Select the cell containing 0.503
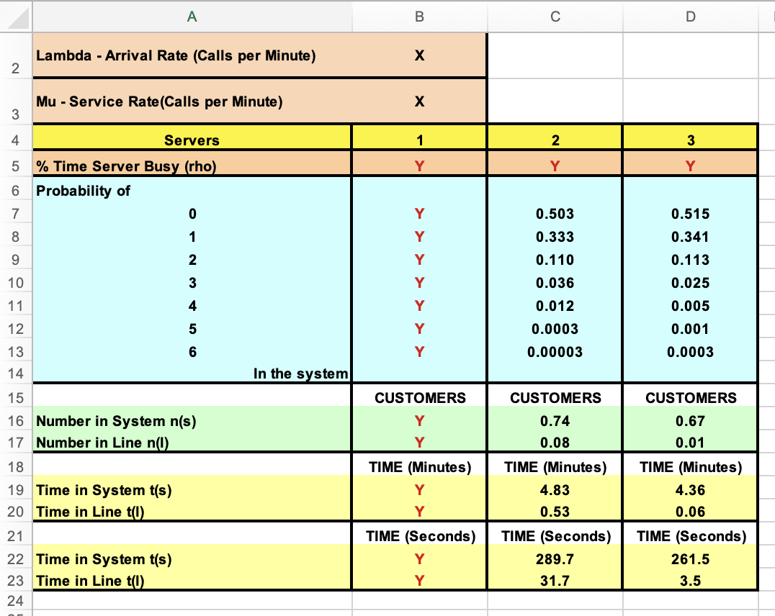 click(x=554, y=214)
